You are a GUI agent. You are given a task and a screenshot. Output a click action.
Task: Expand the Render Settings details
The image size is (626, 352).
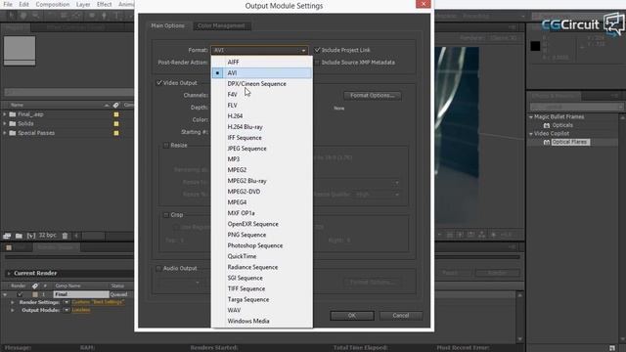point(13,302)
